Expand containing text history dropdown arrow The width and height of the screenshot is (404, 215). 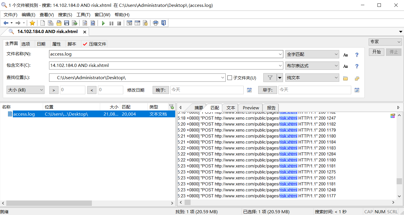tap(280, 65)
